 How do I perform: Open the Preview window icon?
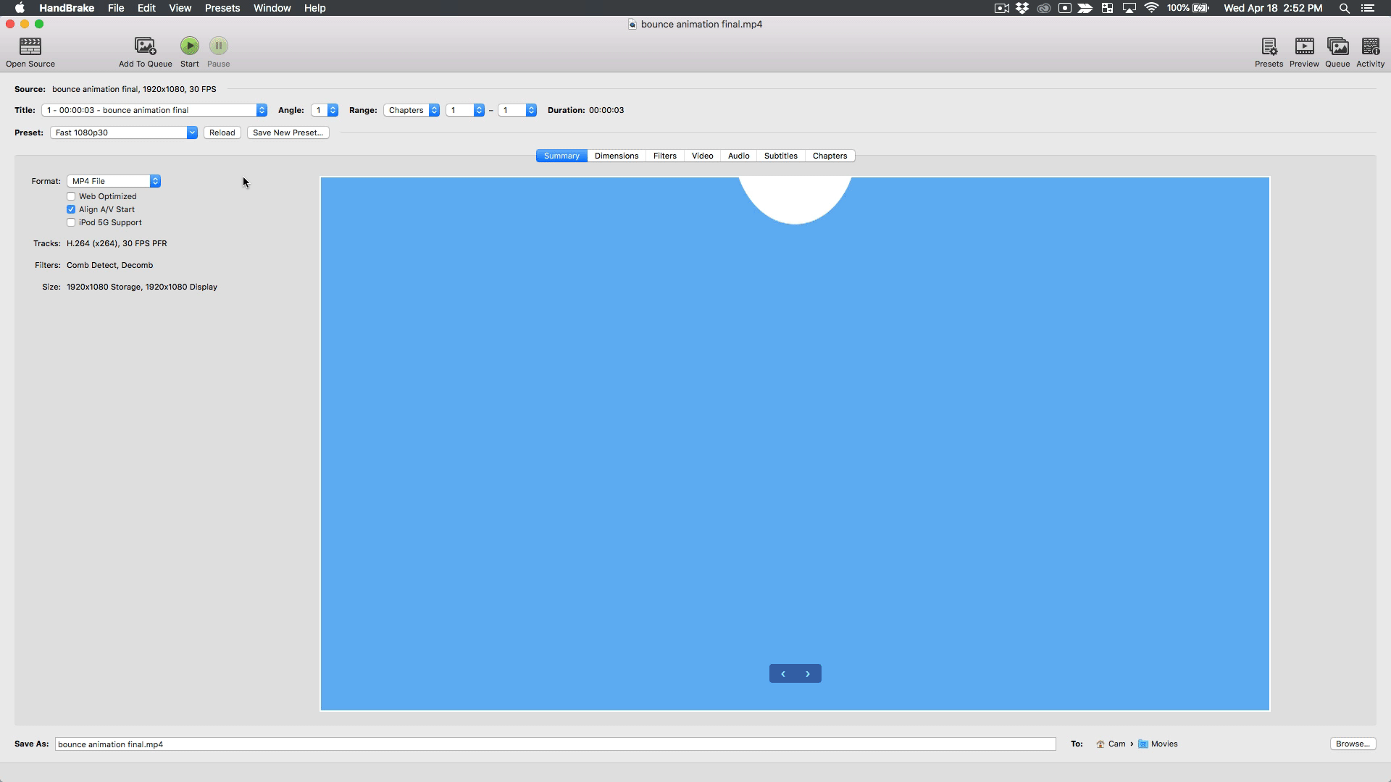(x=1304, y=46)
